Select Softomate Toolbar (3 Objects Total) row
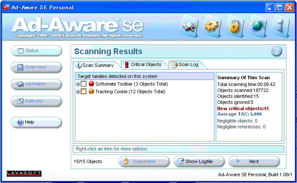This screenshot has width=297, height=183. tap(132, 84)
